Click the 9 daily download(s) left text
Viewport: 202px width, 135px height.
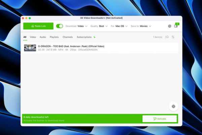(36, 117)
